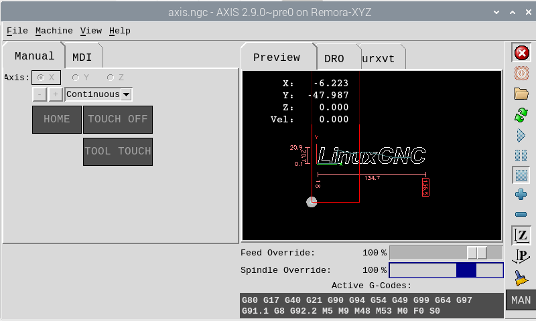Click the TOOL TOUCH button
The width and height of the screenshot is (536, 321).
[118, 151]
